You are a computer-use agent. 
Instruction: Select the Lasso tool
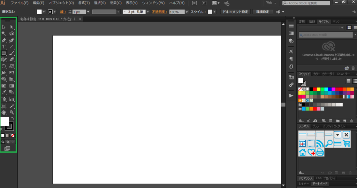coord(12,34)
